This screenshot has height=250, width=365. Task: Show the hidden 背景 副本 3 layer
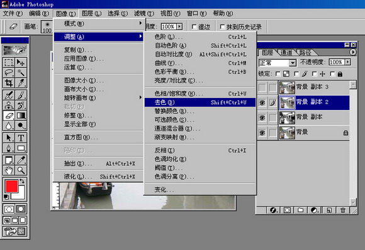coord(262,87)
